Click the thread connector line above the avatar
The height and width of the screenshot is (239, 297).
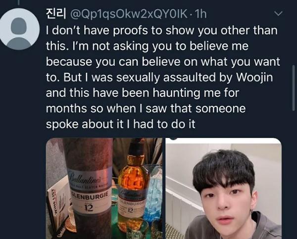tap(19, 2)
